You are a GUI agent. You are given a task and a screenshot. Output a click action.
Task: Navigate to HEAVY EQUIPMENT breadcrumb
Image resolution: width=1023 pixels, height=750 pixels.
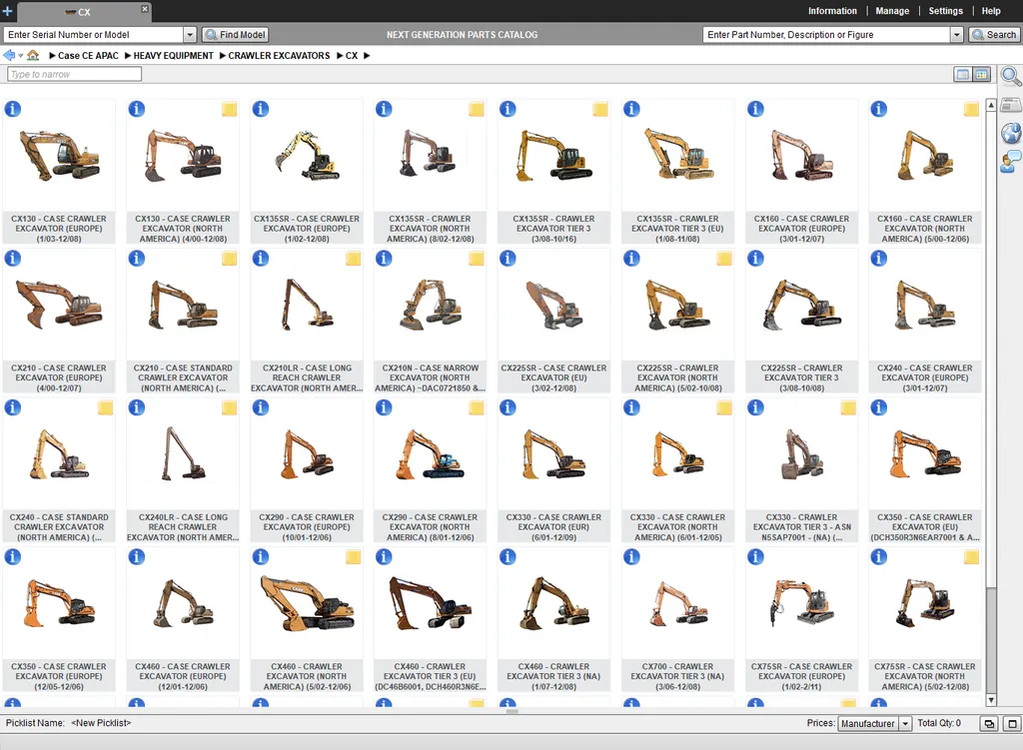174,56
